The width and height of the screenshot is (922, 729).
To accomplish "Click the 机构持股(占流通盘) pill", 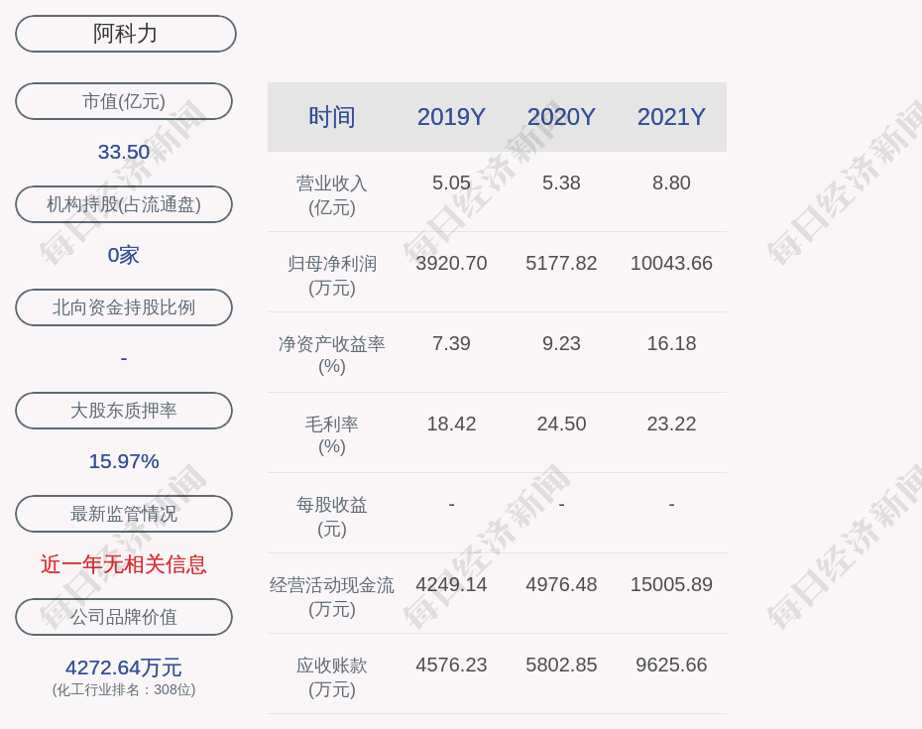I will point(124,204).
